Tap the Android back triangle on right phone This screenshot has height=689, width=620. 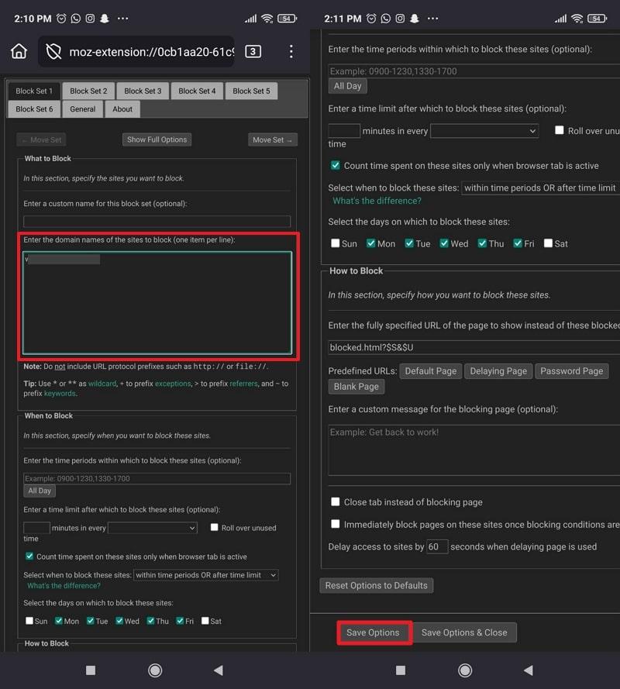(529, 670)
